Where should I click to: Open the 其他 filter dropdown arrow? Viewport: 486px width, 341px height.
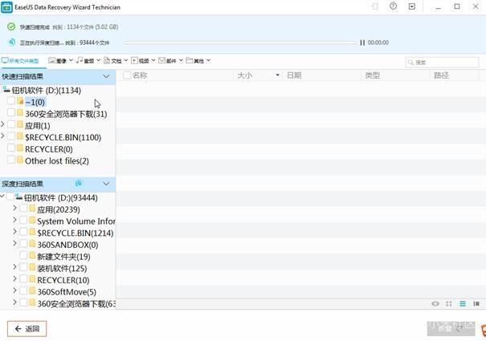click(208, 60)
